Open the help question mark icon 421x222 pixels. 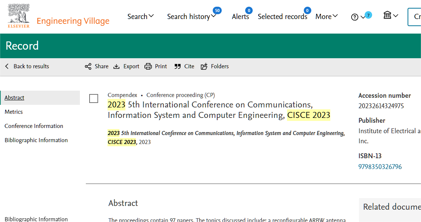(x=355, y=17)
